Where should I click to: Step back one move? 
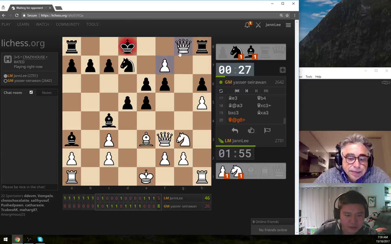tap(247, 91)
